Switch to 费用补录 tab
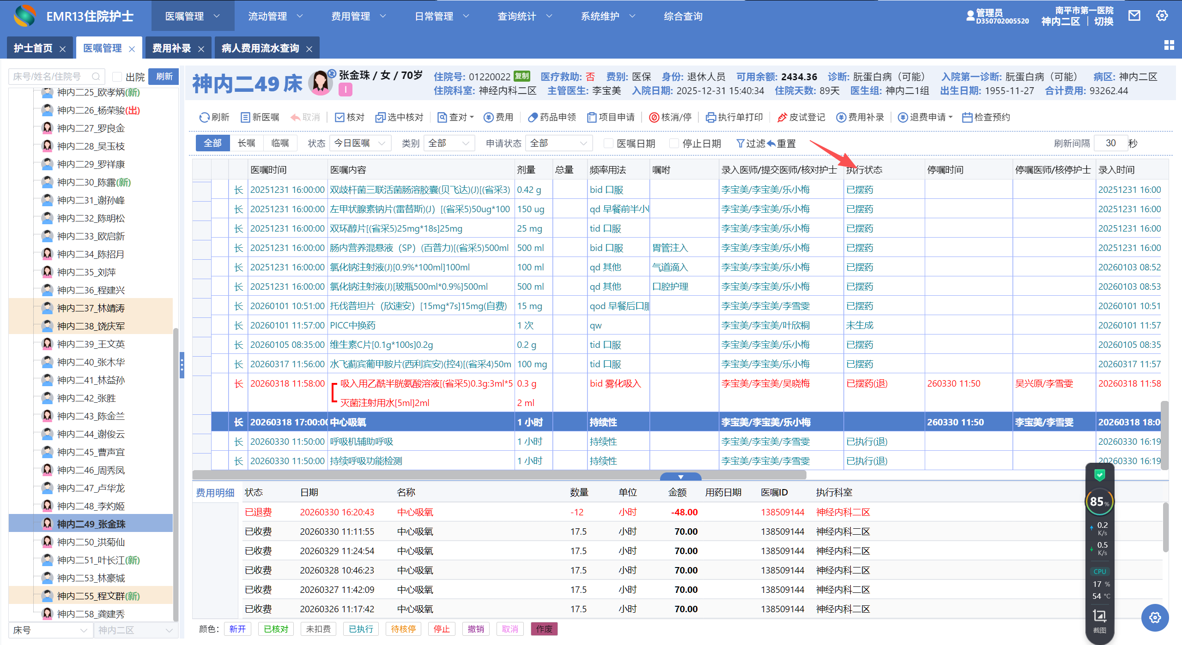The width and height of the screenshot is (1182, 645). pyautogui.click(x=172, y=48)
